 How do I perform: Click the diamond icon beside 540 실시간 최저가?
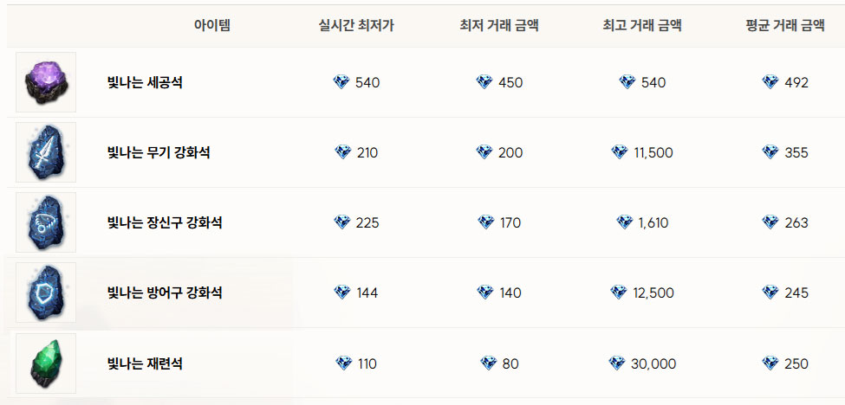pyautogui.click(x=341, y=82)
